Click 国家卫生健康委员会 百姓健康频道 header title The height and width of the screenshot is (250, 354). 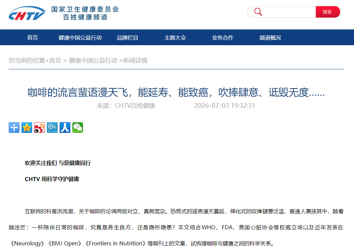click(85, 13)
